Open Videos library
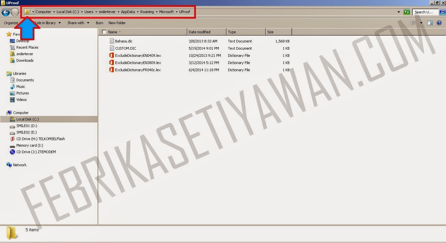 click(x=22, y=100)
